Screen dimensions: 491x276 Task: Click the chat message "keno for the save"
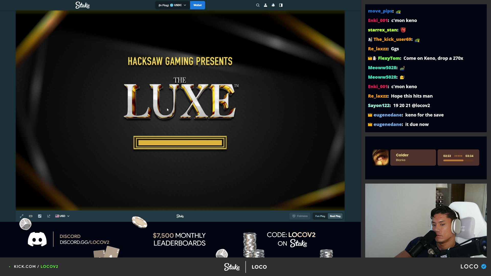pyautogui.click(x=424, y=115)
